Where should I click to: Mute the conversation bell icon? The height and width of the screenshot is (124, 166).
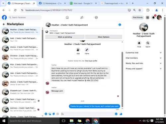pos(139,43)
